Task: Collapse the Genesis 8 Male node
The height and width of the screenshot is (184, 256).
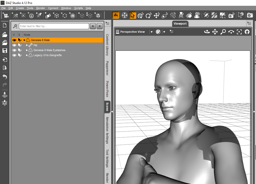Action: [x=24, y=40]
